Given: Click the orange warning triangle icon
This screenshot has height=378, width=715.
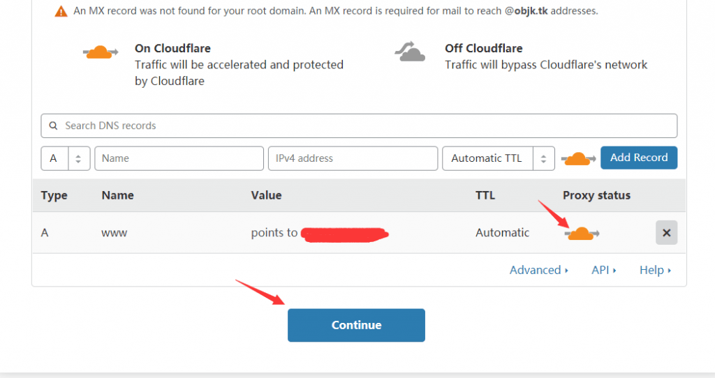Looking at the screenshot, I should click(61, 12).
